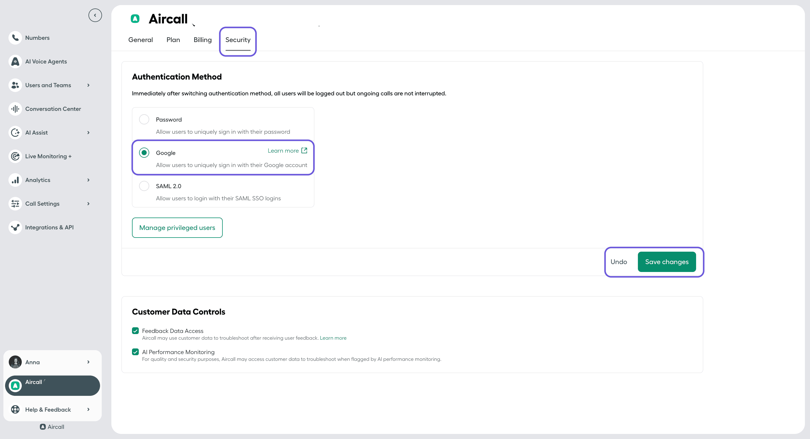Image resolution: width=810 pixels, height=439 pixels.
Task: Open Integrations & API via its icon
Action: 15,227
